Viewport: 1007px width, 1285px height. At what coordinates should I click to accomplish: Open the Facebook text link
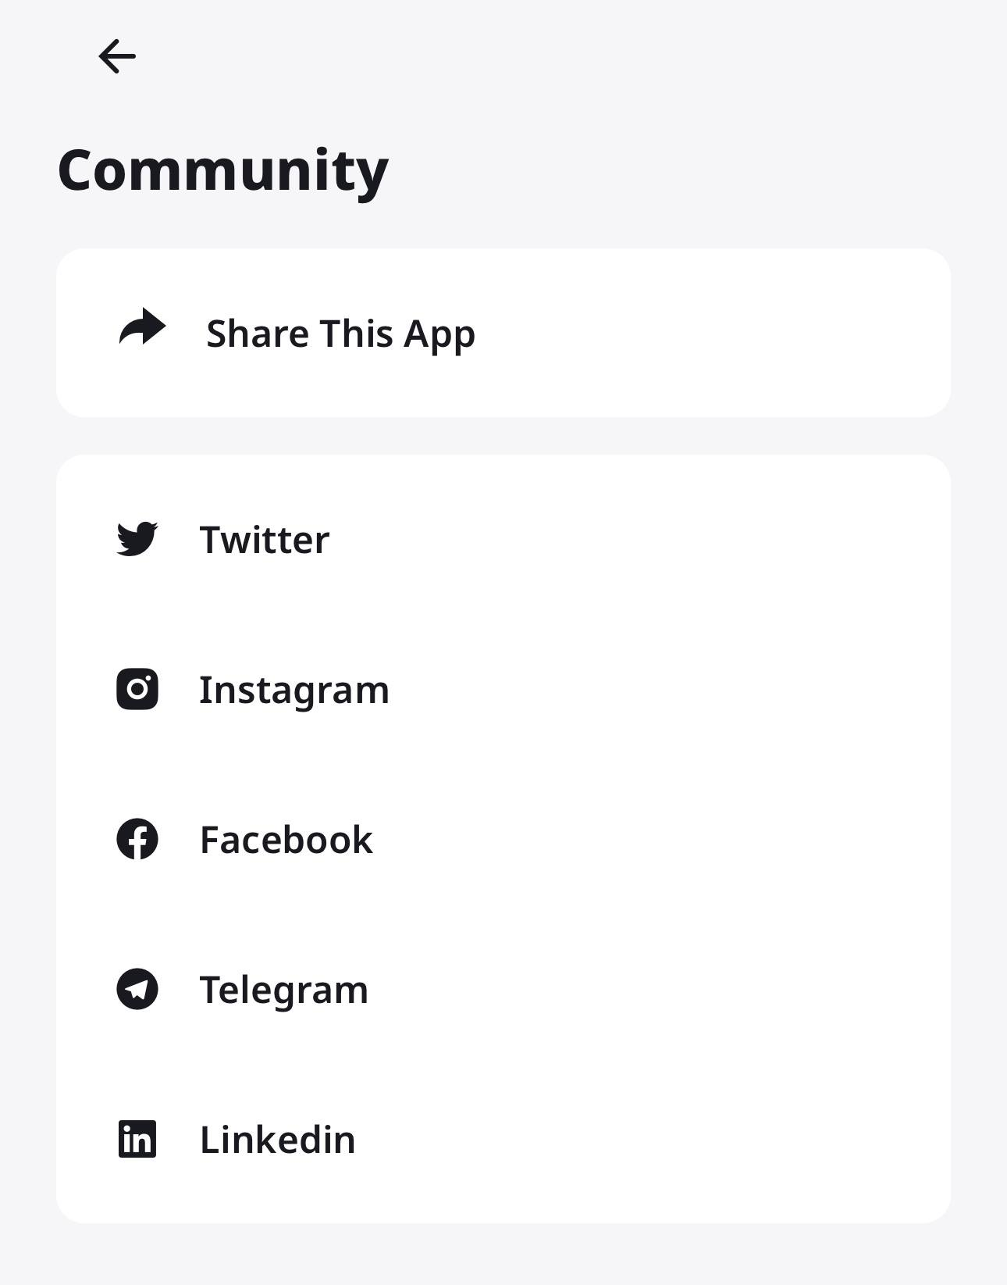click(286, 840)
